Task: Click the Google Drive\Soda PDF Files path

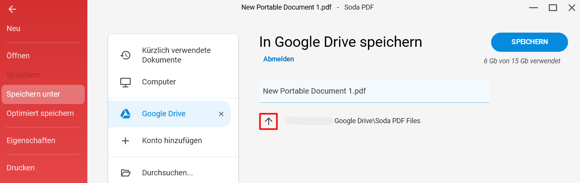Action: point(377,121)
